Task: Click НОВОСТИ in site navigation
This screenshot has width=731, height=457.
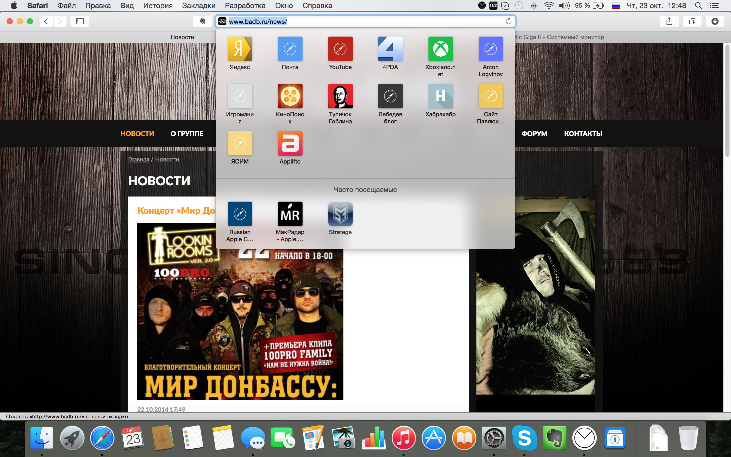Action: pos(137,134)
